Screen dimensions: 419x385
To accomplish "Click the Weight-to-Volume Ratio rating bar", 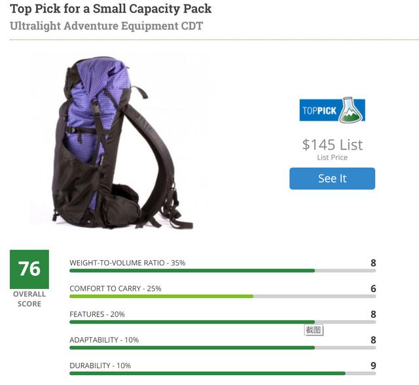I will tap(223, 271).
